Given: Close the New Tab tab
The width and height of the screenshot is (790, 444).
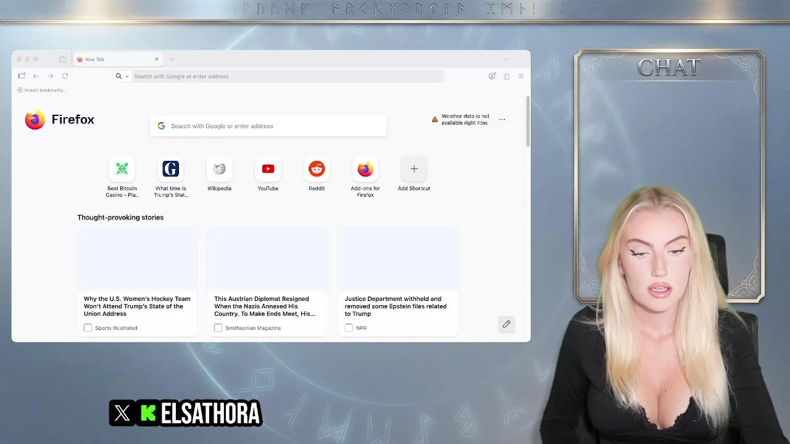Looking at the screenshot, I should tap(157, 59).
